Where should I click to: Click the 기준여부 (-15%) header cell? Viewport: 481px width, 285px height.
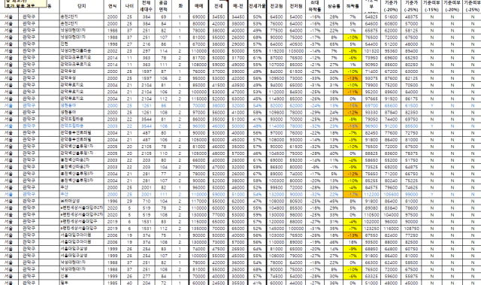tap(431, 6)
